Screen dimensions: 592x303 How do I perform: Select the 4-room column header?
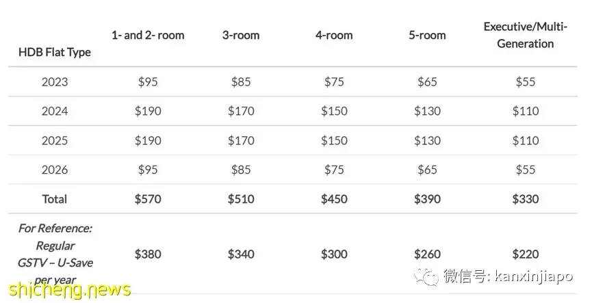coord(334,36)
